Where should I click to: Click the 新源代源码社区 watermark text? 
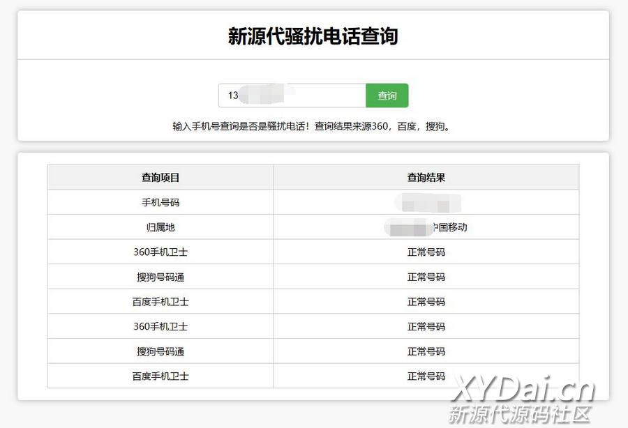[520, 414]
